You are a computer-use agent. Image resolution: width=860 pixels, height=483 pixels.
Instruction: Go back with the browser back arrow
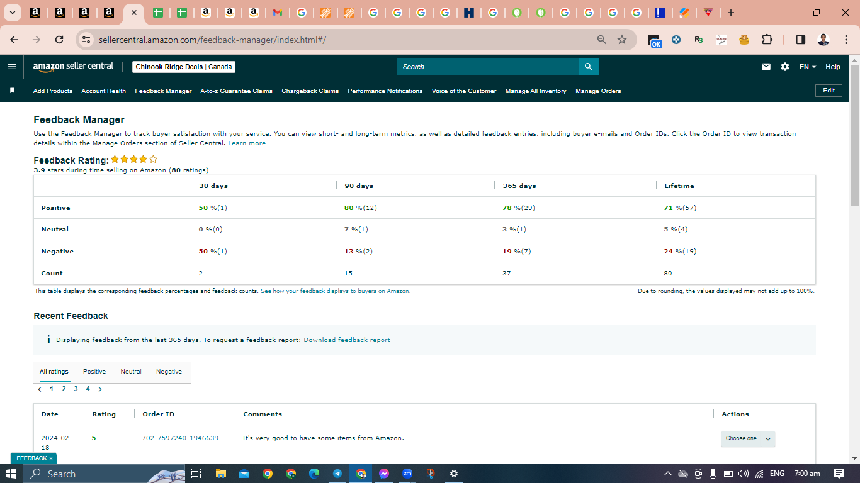[x=14, y=40]
